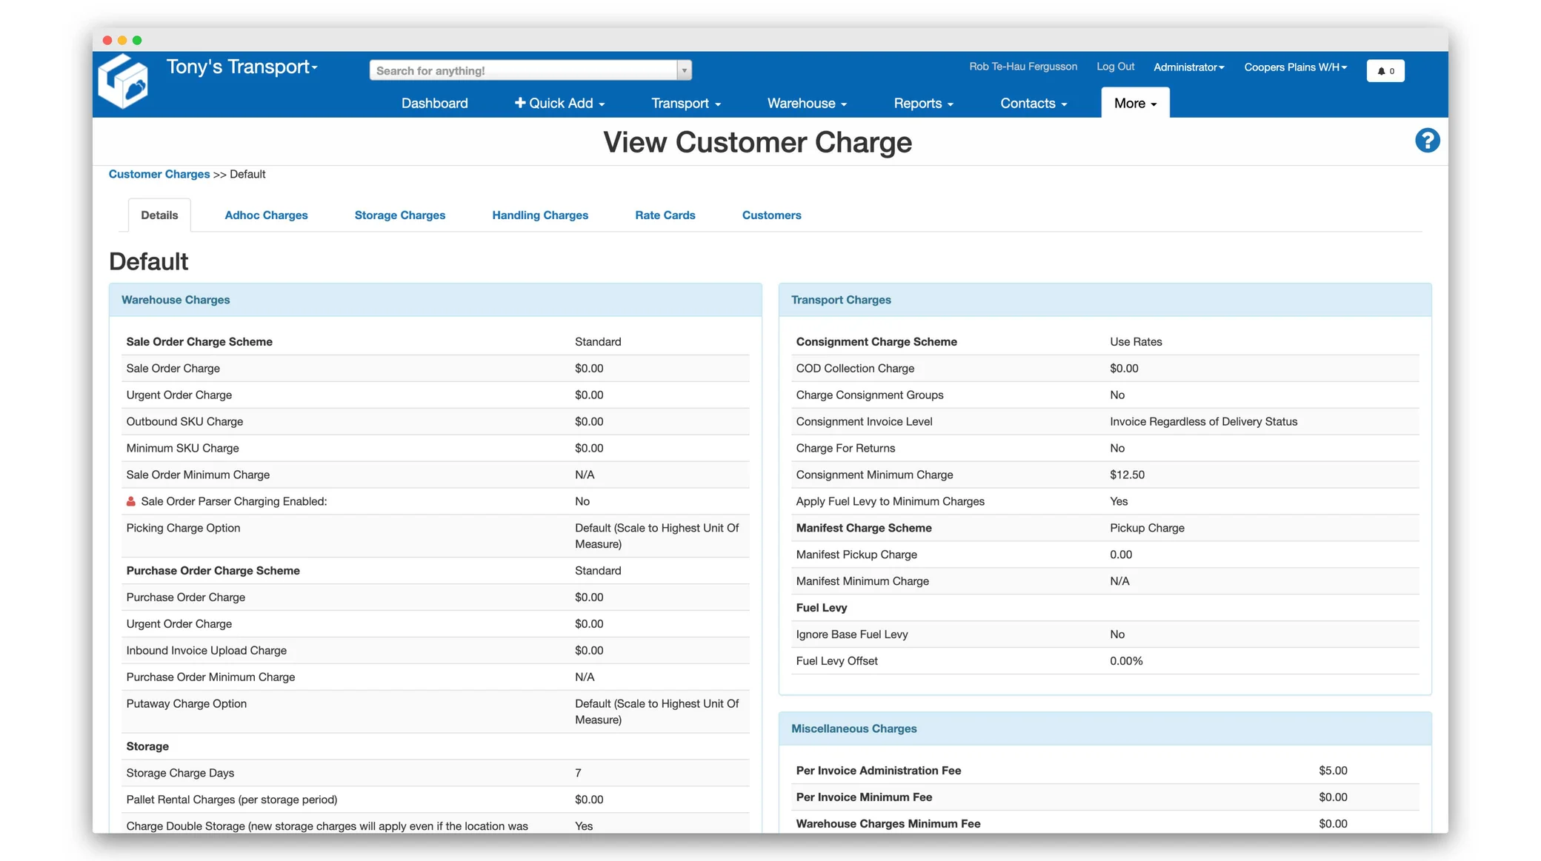The width and height of the screenshot is (1541, 861).
Task: Expand the Coopers Plains W/H selector
Action: click(1295, 67)
